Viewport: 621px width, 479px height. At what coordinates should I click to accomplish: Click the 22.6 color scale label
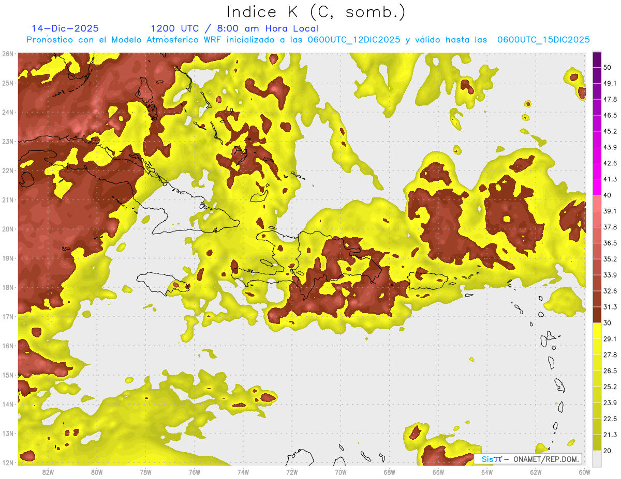tap(610, 419)
